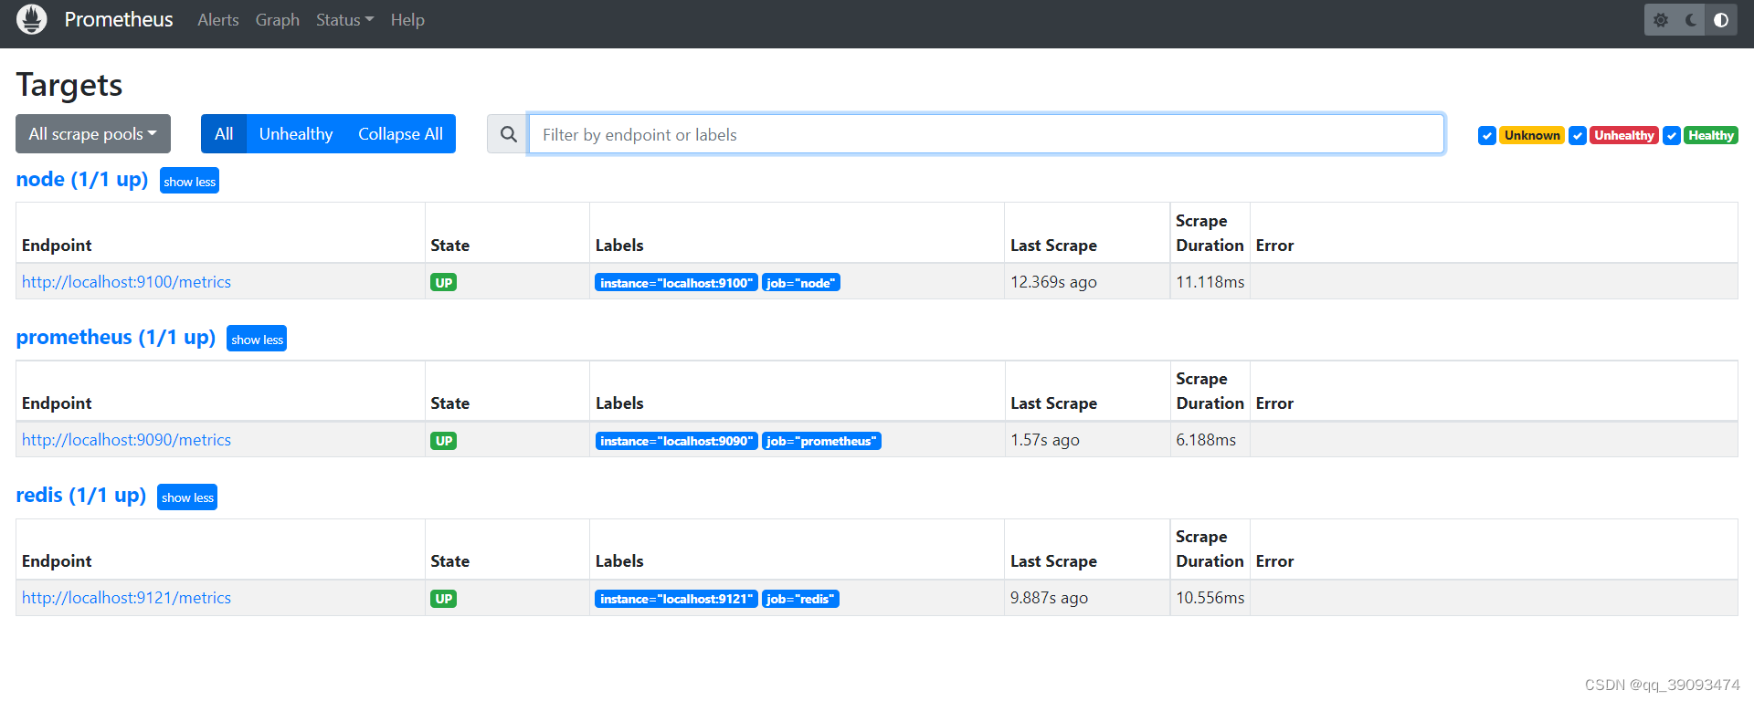This screenshot has width=1754, height=701.
Task: Click the node (1/1 up) heading
Action: tap(82, 180)
